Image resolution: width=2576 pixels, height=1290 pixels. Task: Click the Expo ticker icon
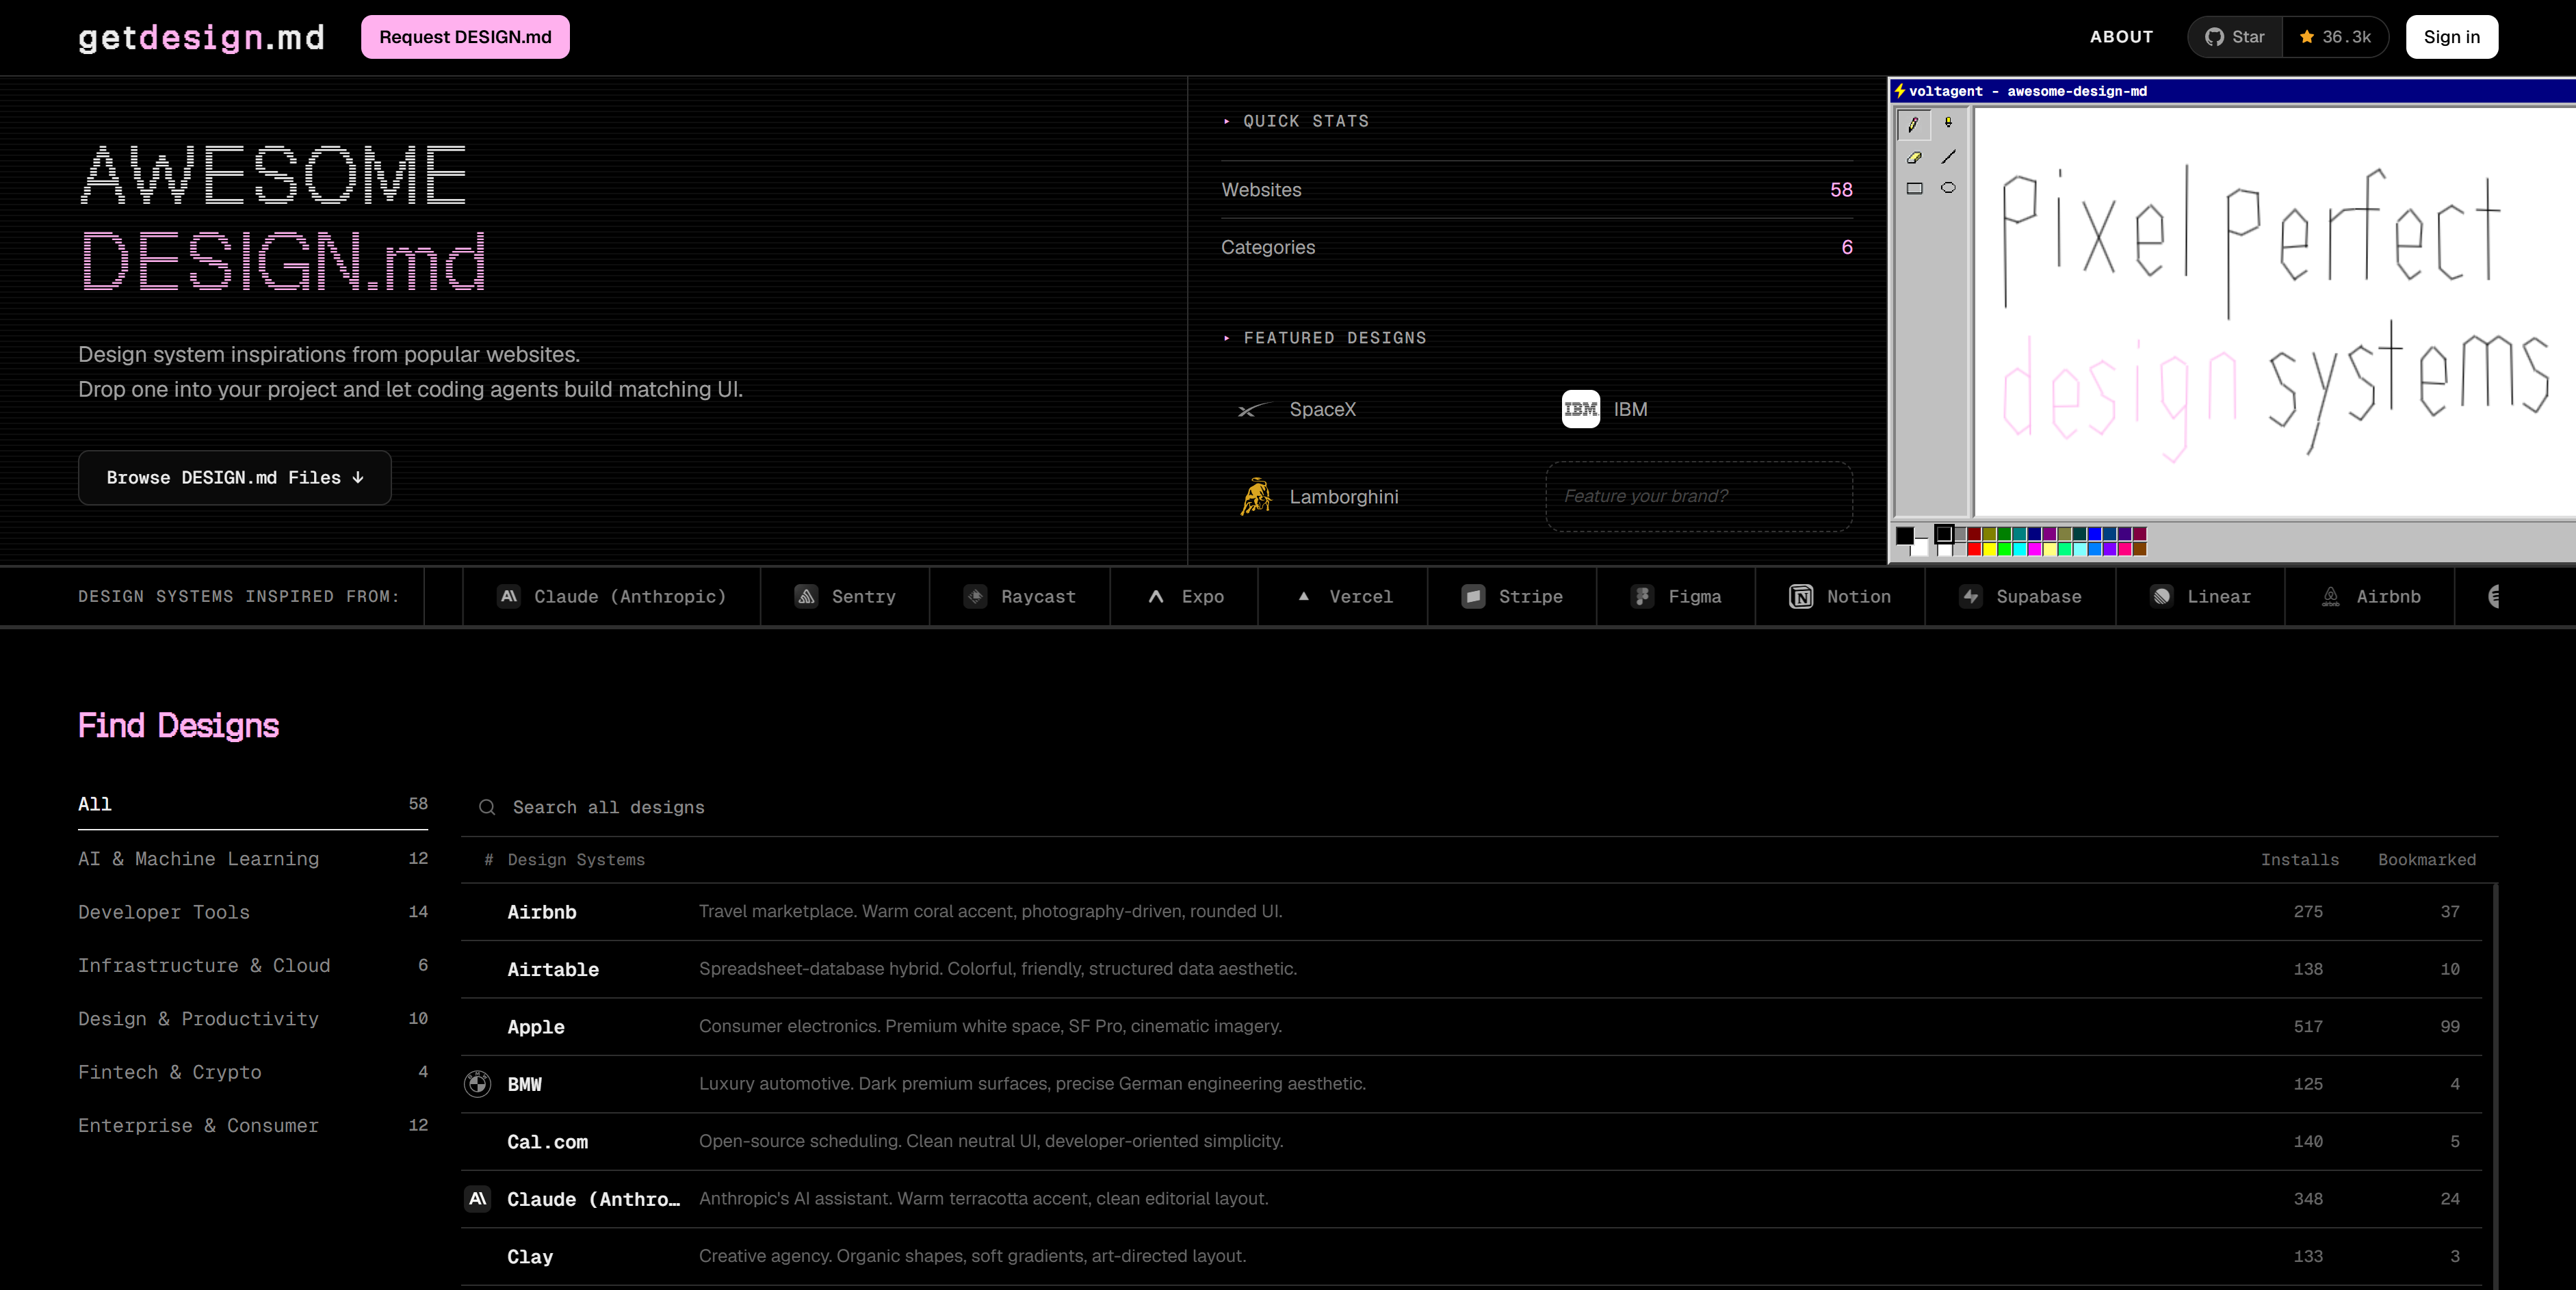tap(1155, 596)
